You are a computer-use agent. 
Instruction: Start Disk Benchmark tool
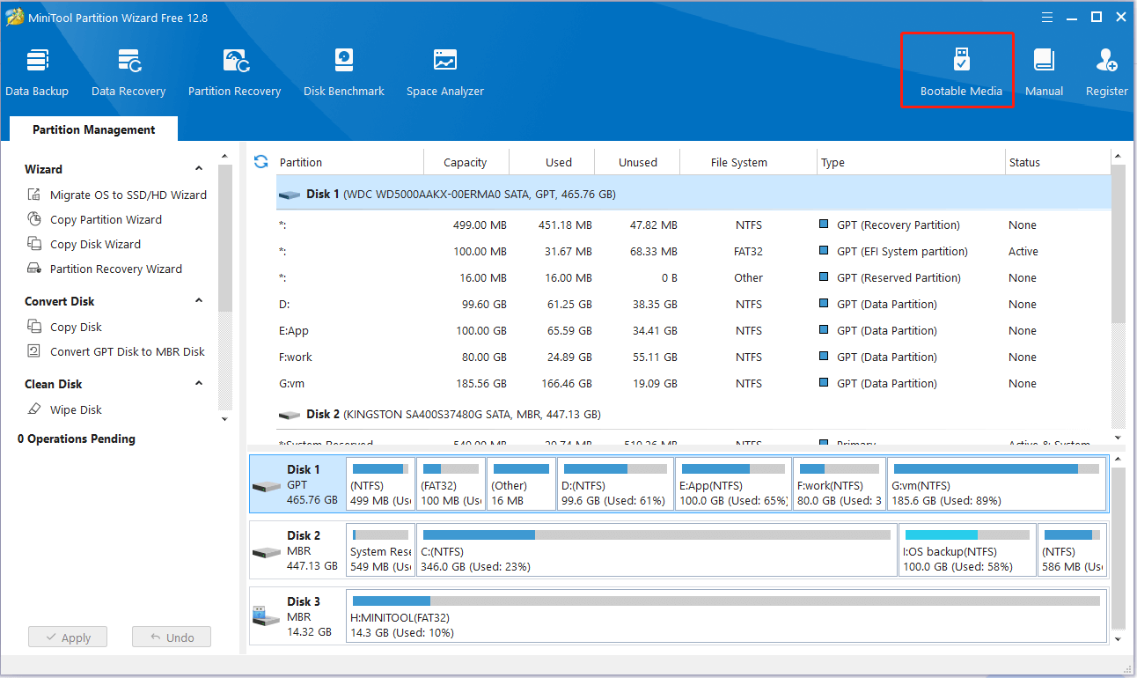[344, 73]
